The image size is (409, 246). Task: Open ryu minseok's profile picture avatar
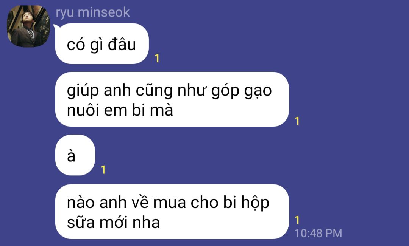click(28, 26)
